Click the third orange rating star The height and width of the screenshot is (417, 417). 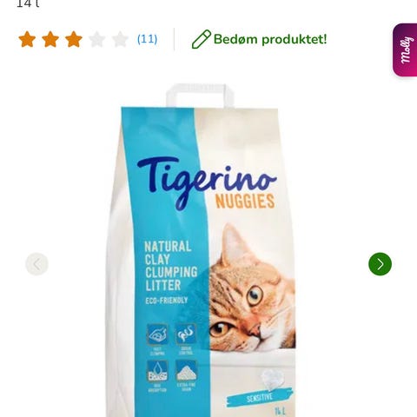click(74, 39)
